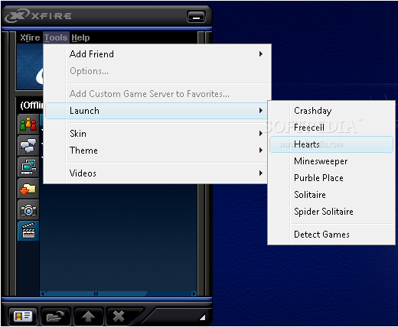Screen dimensions: 398x327
Task: Click the up arrow icon in bottom bar
Action: 88,316
